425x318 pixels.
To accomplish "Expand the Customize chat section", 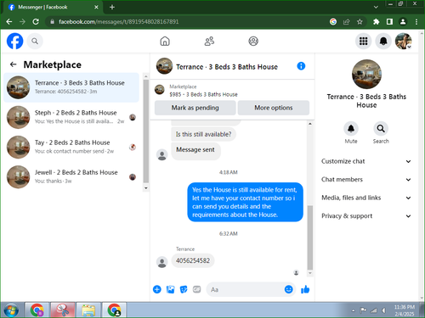I will coord(366,161).
